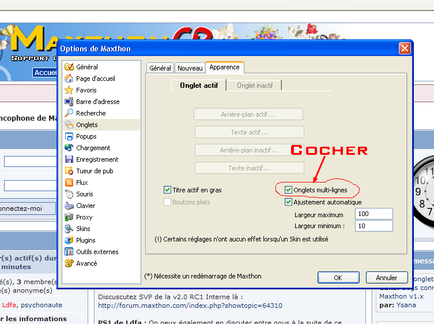434x324 pixels.
Task: Select the Skins category
Action: point(83,229)
